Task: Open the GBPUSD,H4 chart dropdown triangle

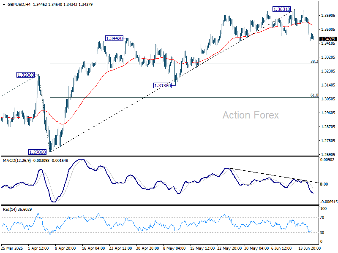Action: pos(4,5)
